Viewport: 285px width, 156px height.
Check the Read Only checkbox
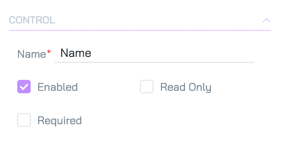click(x=147, y=87)
